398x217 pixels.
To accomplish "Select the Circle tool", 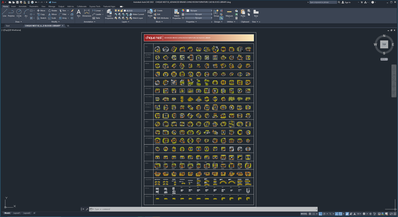I will click(x=19, y=12).
